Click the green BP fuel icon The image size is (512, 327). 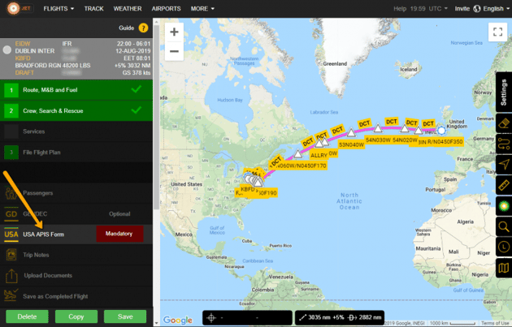[x=504, y=206]
